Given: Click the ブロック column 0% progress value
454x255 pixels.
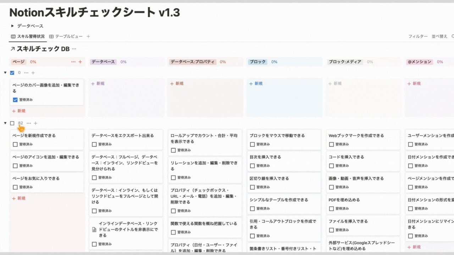Looking at the screenshot, I should click(x=274, y=62).
